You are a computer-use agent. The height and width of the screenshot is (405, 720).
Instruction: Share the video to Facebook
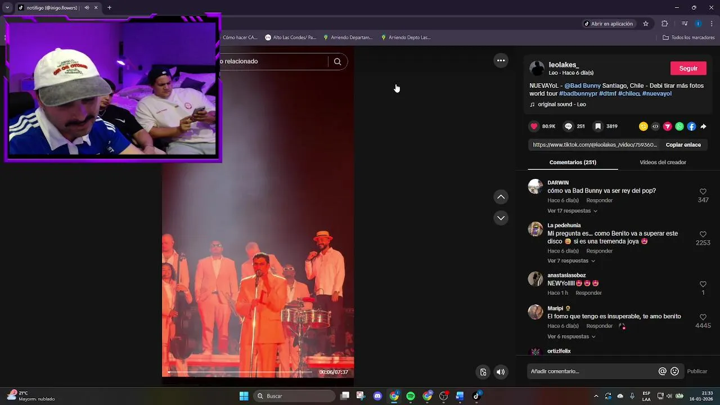[691, 127]
